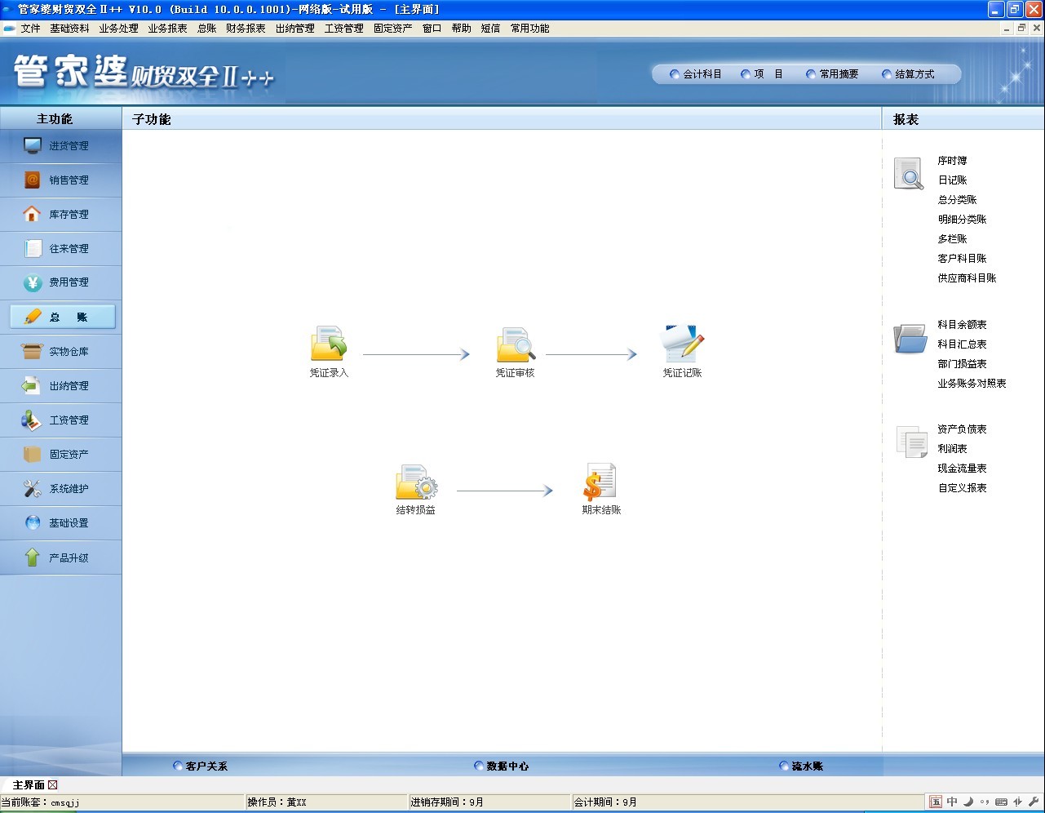Click the monitor icon beside 进货管理
Viewport: 1045px width, 813px height.
click(33, 146)
